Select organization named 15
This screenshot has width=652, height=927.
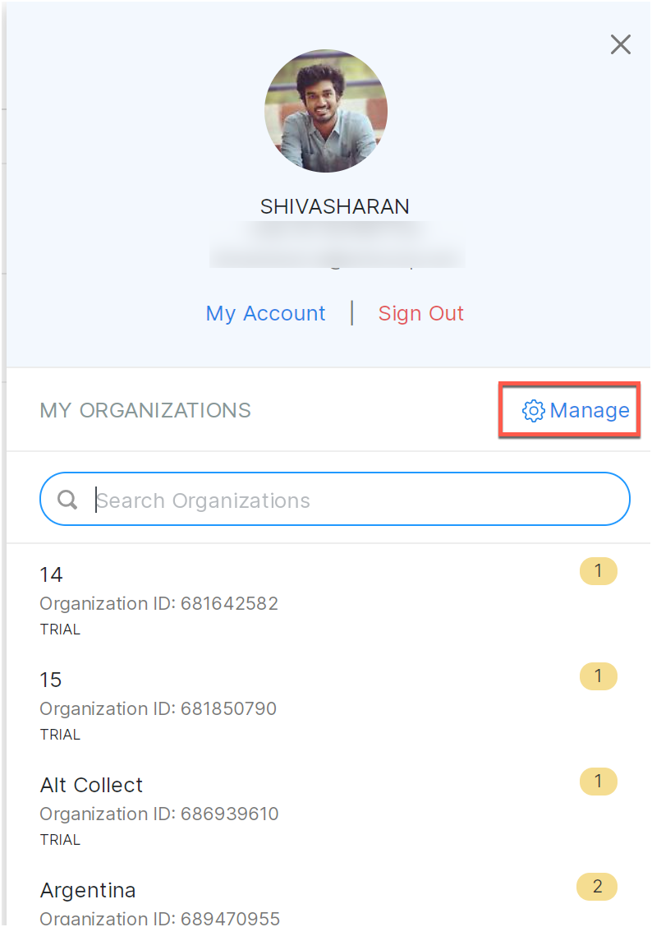(51, 680)
